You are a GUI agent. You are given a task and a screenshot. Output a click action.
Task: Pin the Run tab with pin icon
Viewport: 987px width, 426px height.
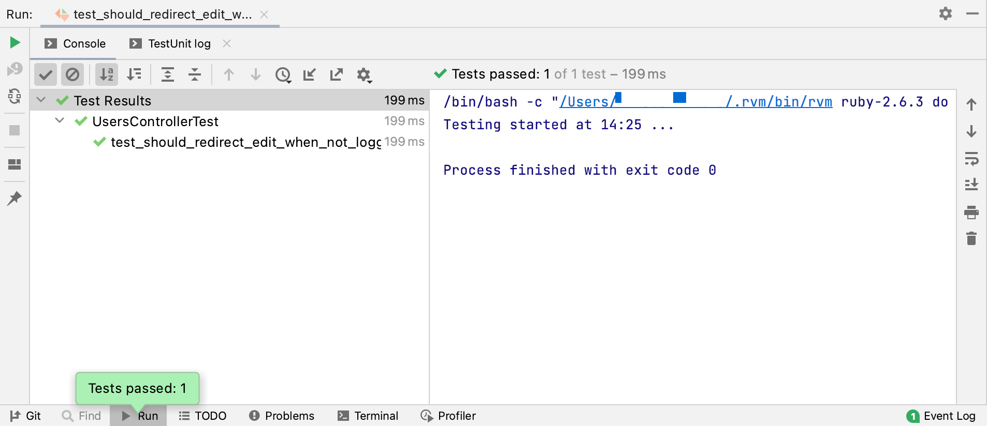(14, 199)
